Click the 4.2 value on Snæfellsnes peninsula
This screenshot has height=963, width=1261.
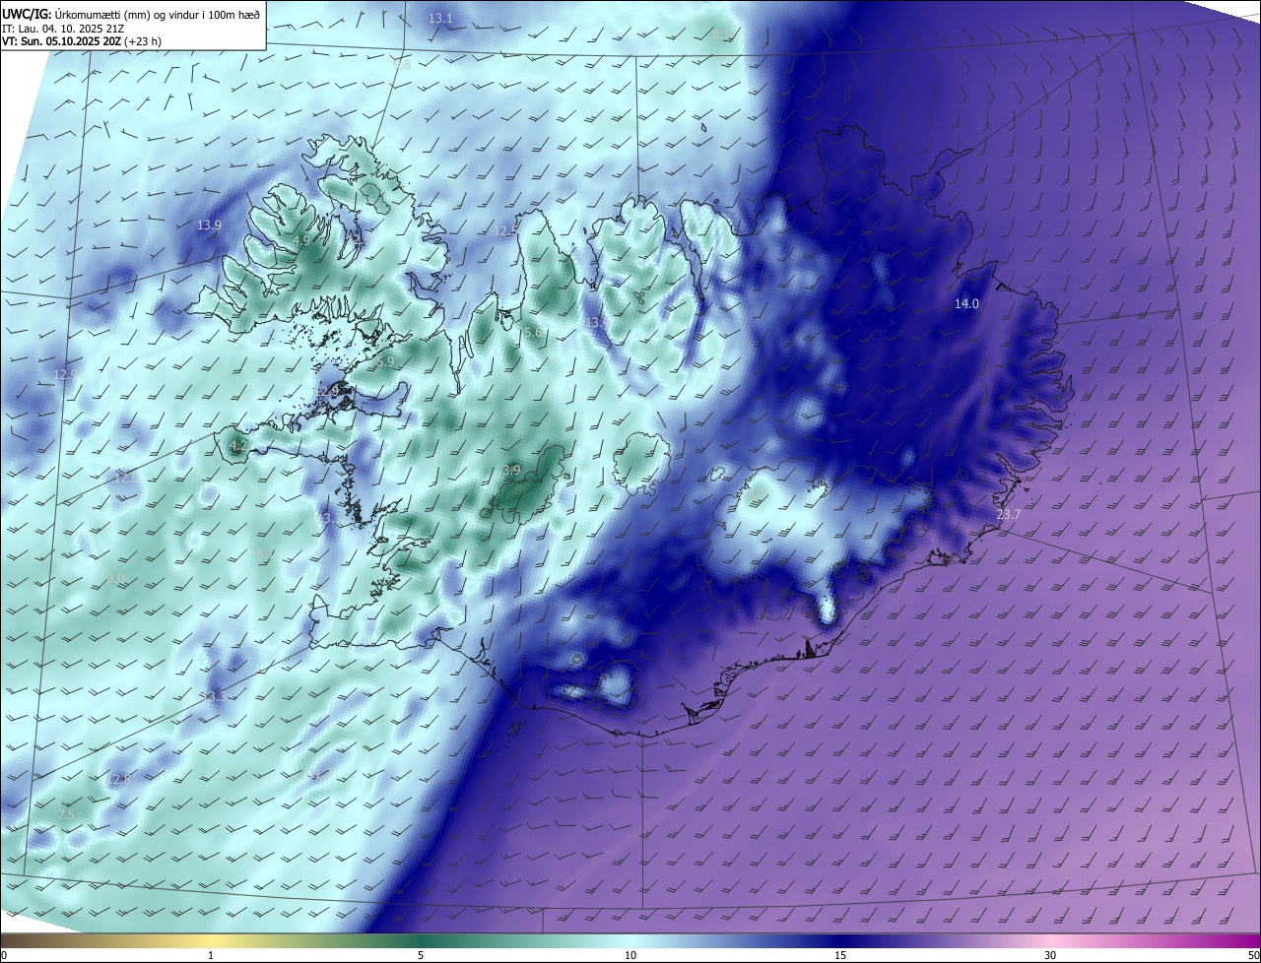point(238,446)
